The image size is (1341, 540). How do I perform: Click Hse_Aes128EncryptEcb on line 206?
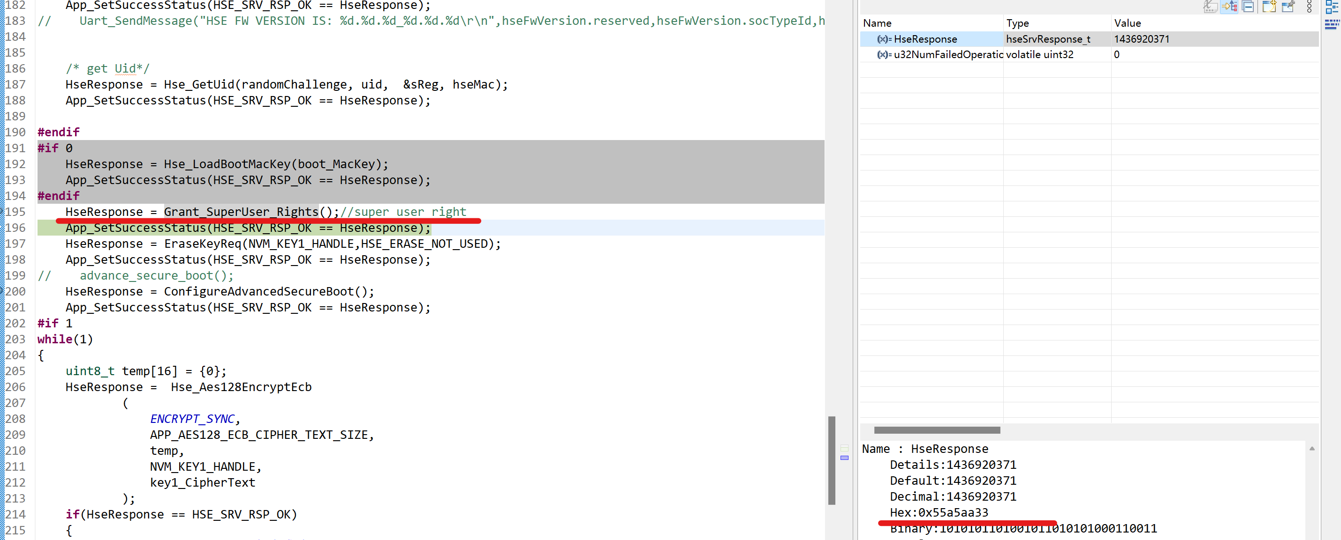(241, 387)
